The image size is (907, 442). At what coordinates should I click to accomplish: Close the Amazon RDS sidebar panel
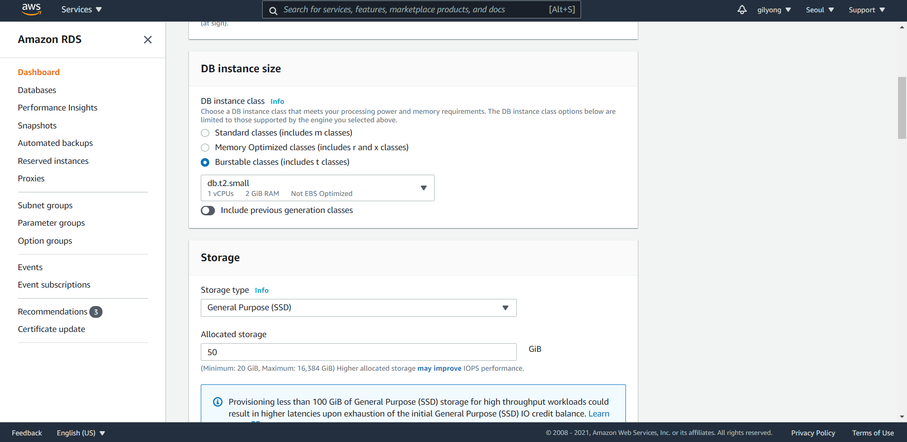pos(148,40)
